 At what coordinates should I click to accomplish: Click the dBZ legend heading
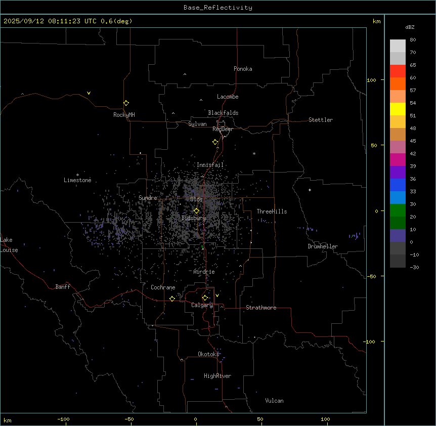click(410, 27)
